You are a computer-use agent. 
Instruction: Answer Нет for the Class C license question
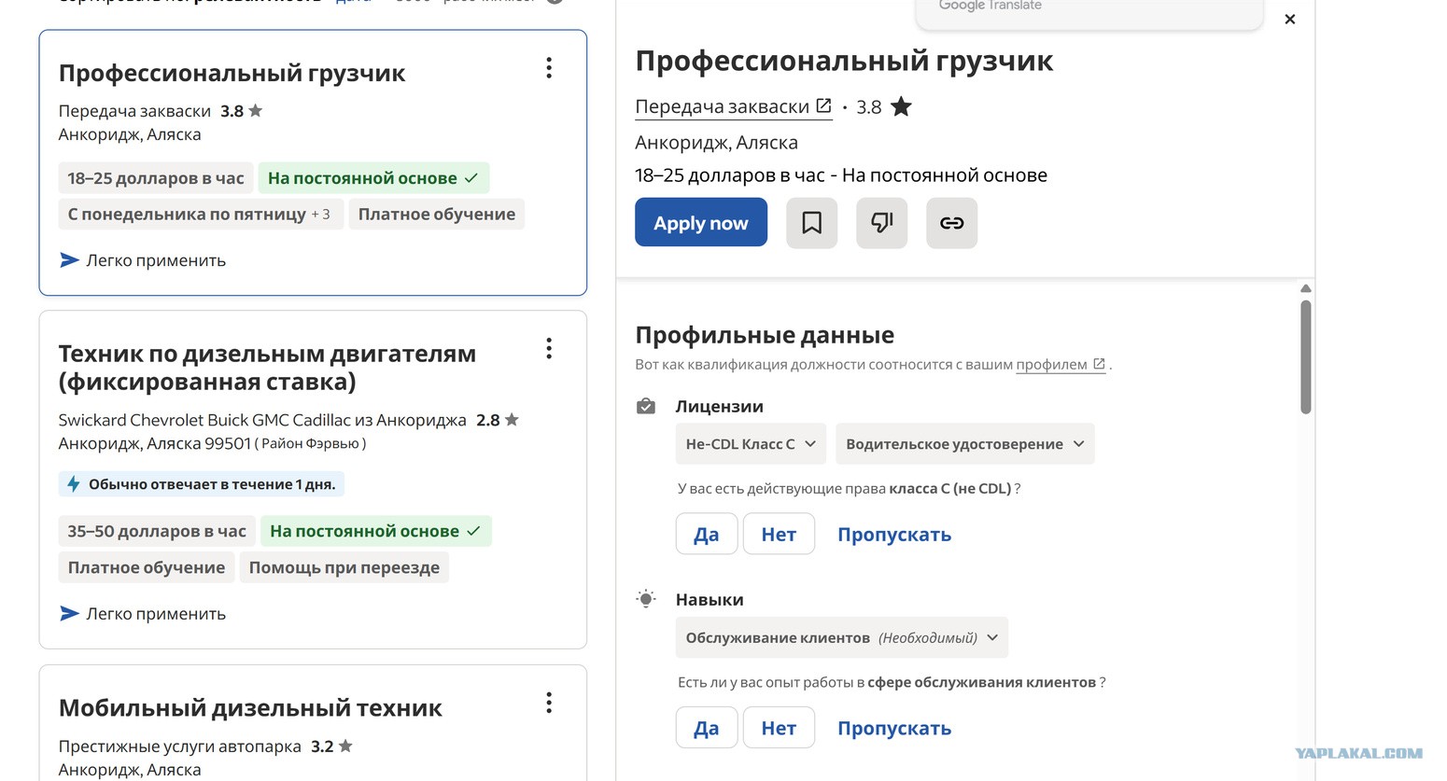coord(779,535)
